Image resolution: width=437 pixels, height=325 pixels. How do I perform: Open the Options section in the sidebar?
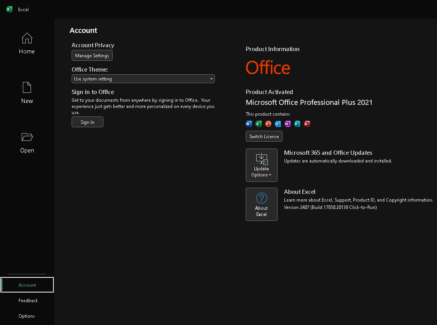point(26,316)
